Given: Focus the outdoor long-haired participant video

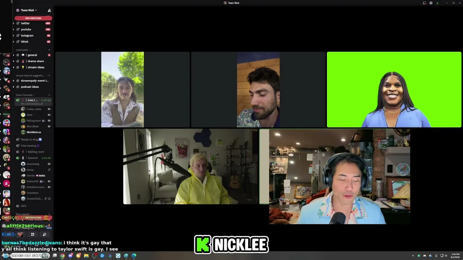Looking at the screenshot, I should click(122, 90).
